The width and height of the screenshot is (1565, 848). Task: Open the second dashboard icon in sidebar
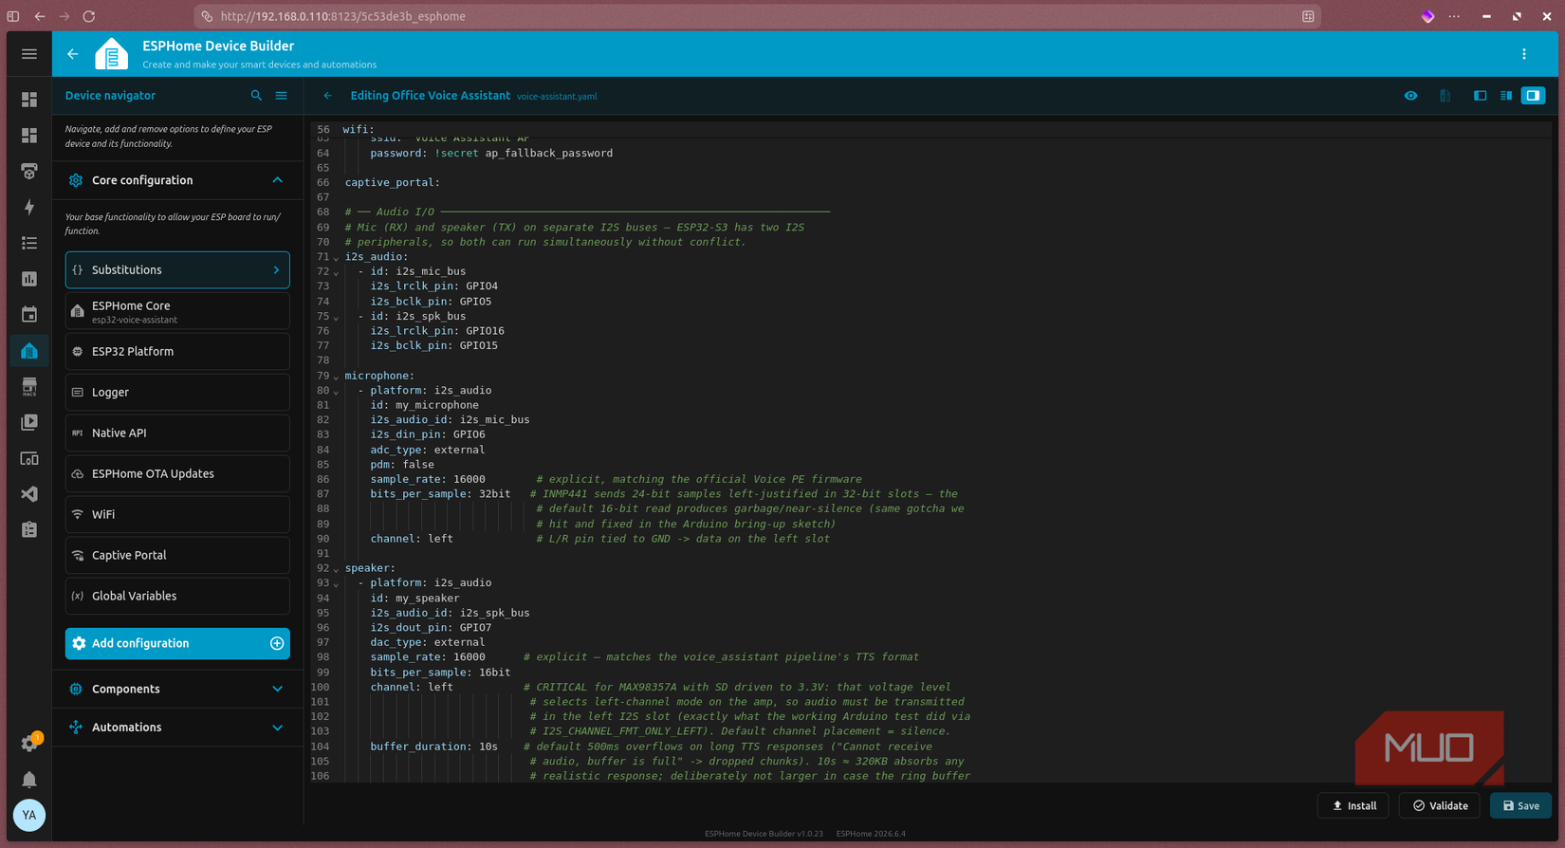coord(29,136)
